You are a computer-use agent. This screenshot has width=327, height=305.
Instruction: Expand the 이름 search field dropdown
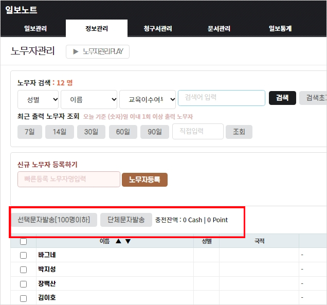coord(89,99)
